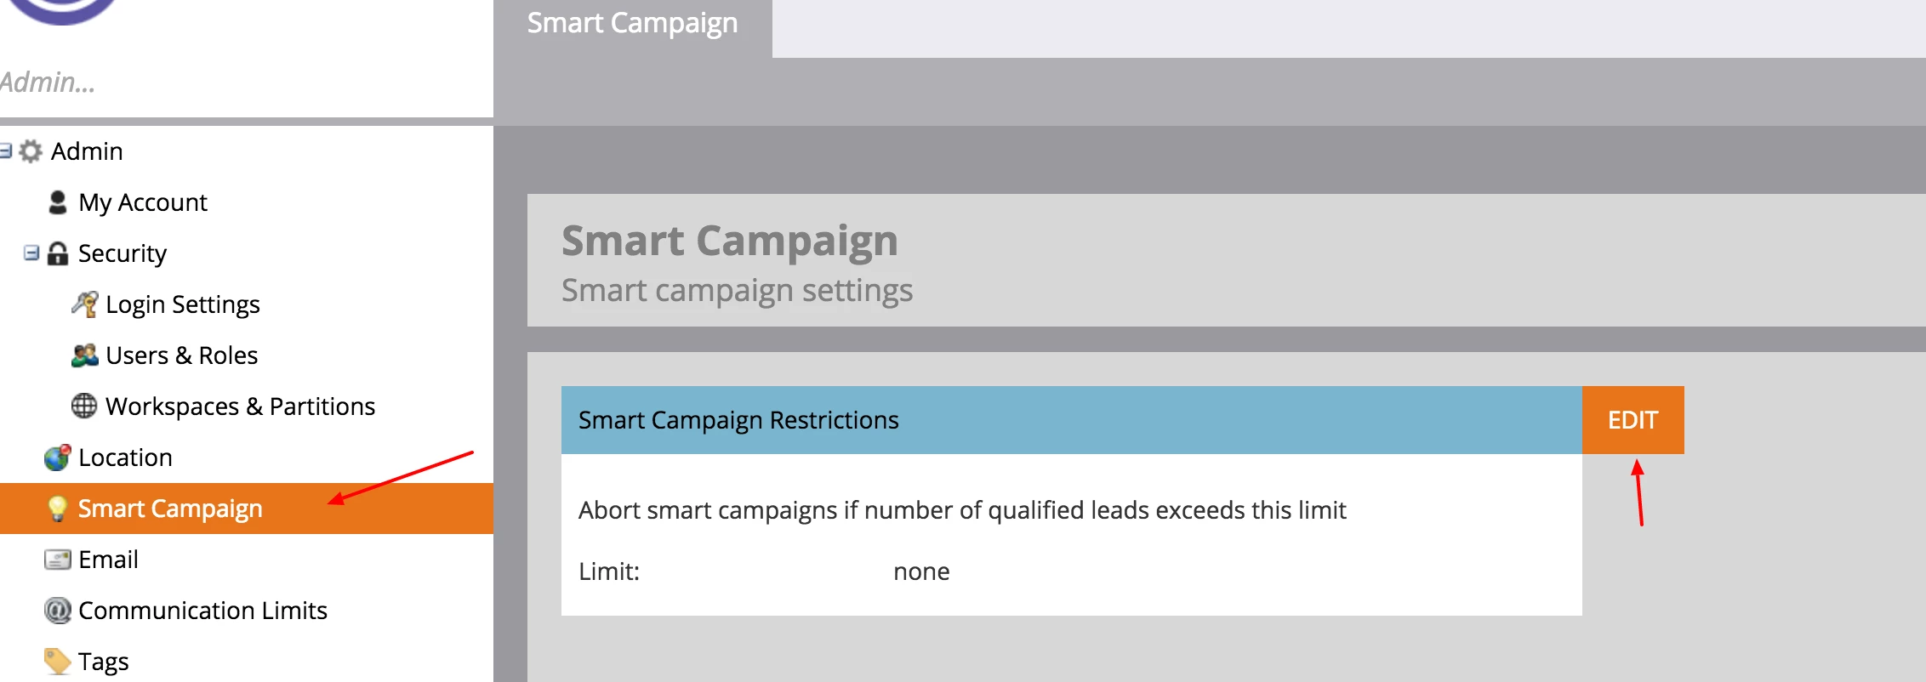Click the Workspaces & Partitions globe icon
Image resolution: width=1926 pixels, height=682 pixels.
coord(84,406)
